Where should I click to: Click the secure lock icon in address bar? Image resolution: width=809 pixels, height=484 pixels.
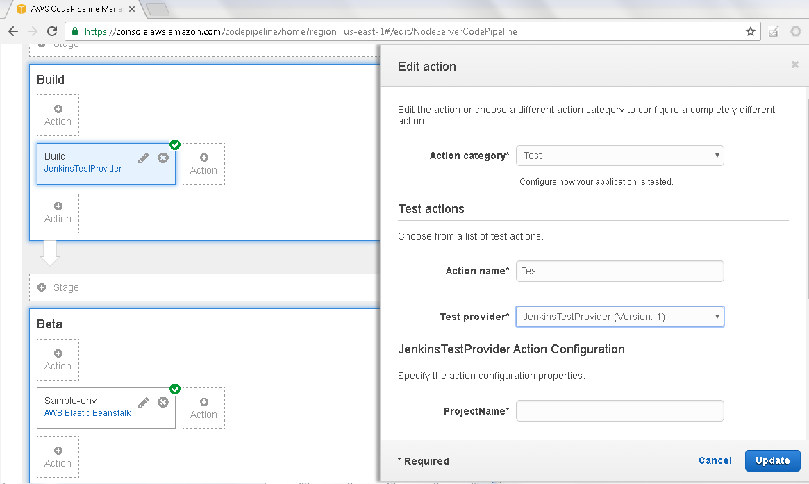click(x=75, y=31)
